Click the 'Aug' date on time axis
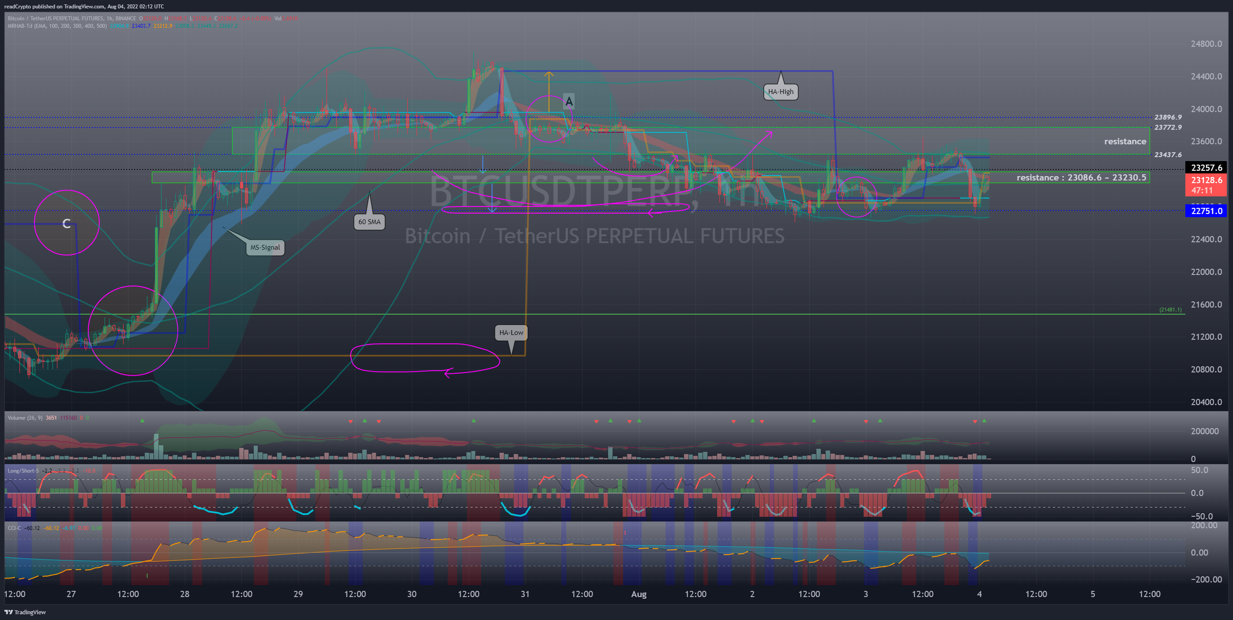Screen dimensions: 1233x620 (639, 594)
